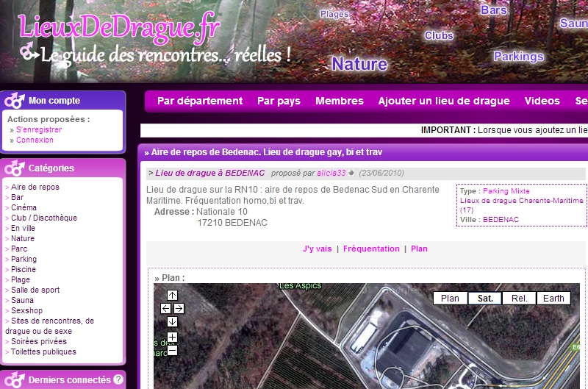This screenshot has height=389, width=588.
Task: Click the Plan link below description
Action: point(419,249)
